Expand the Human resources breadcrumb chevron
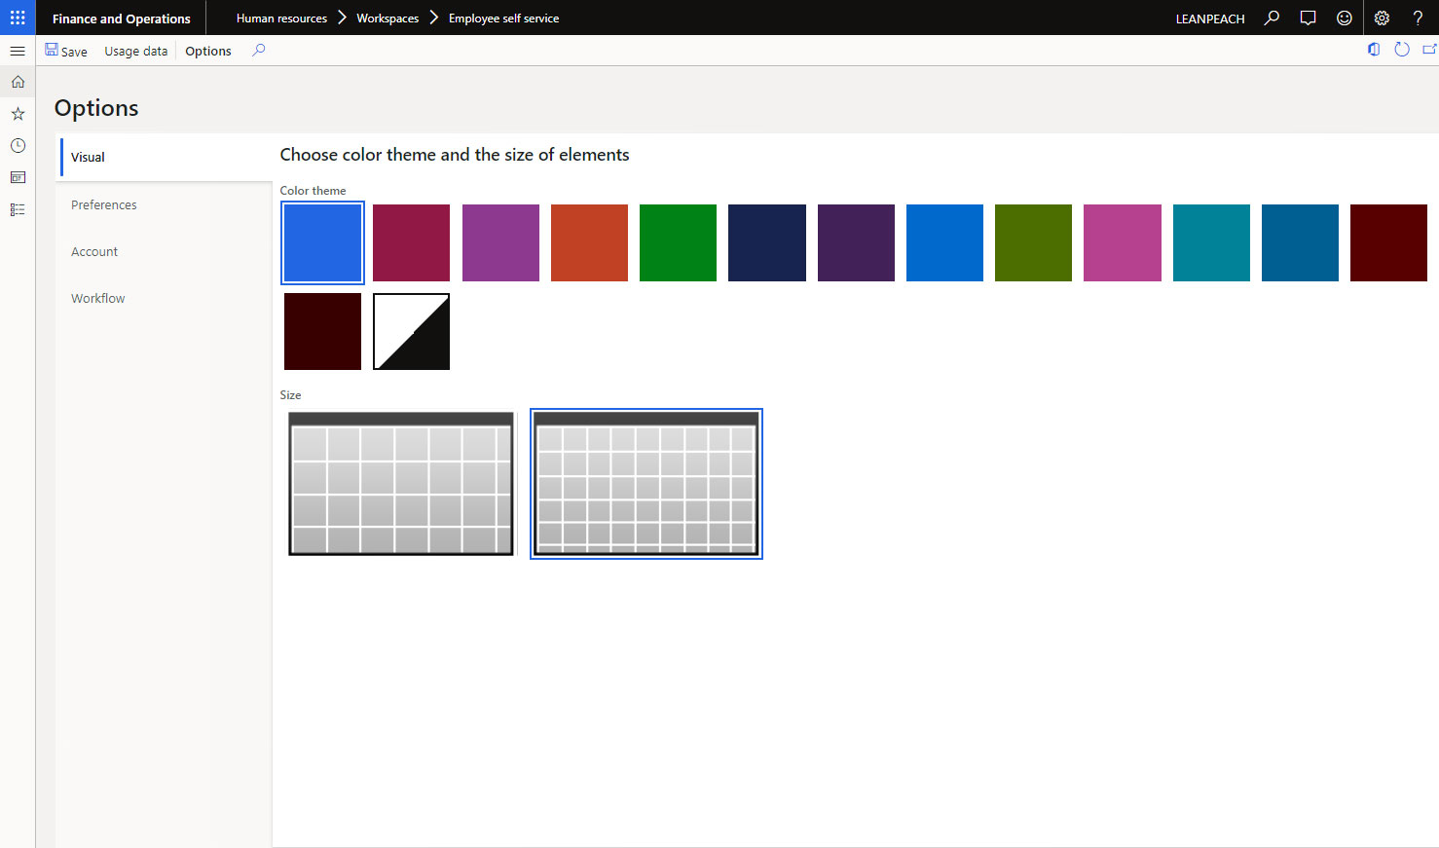Screen dimensions: 1439x848 [x=342, y=18]
